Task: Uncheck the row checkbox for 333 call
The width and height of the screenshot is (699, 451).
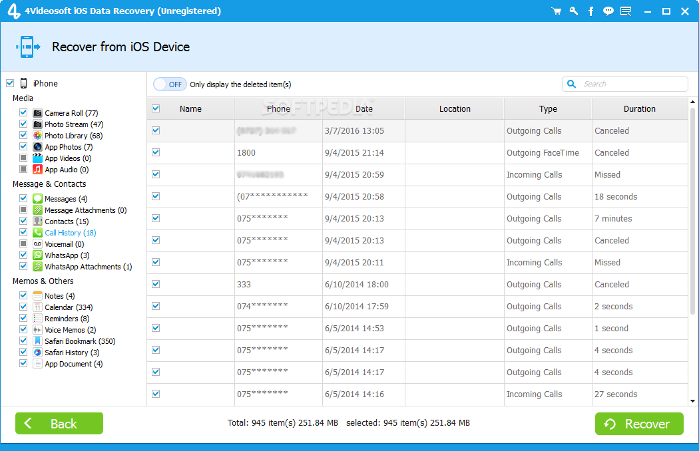Action: (x=156, y=284)
